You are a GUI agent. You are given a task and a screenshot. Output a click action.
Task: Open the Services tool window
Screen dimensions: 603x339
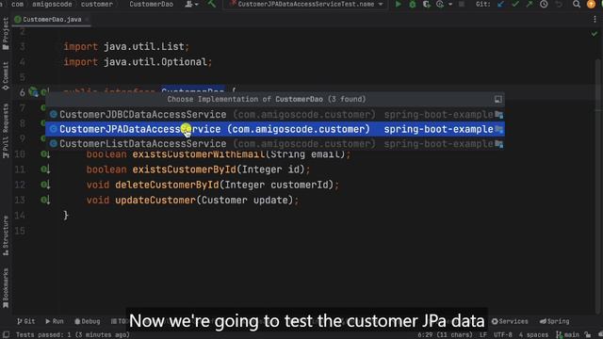(x=510, y=321)
